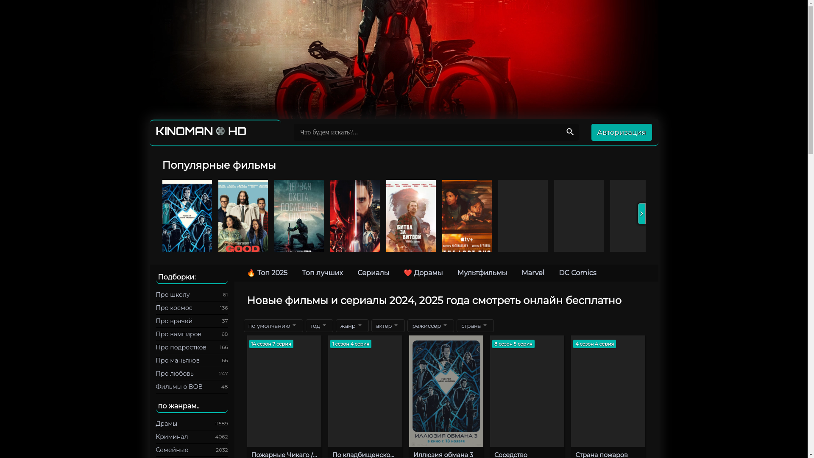This screenshot has height=458, width=814.
Task: Click the 'Страна пожаров' title
Action: [x=601, y=455]
